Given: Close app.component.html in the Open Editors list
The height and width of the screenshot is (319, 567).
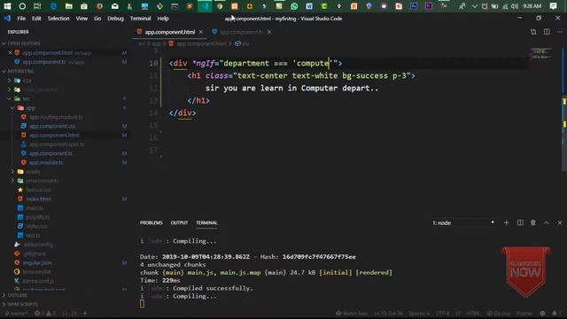Looking at the screenshot, I should coord(11,53).
